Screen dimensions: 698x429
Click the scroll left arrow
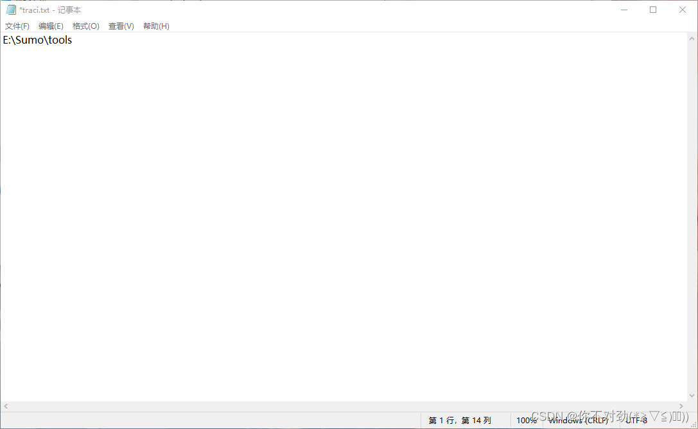point(6,407)
